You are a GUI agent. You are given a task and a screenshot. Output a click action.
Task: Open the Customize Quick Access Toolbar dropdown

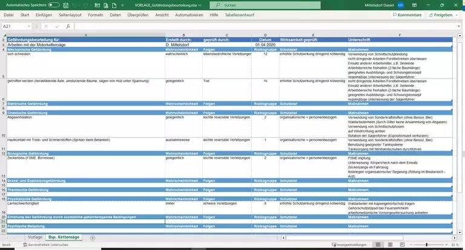coord(122,5)
